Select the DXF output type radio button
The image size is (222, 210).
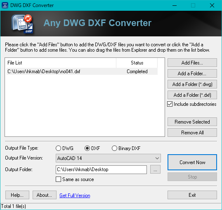coord(87,148)
